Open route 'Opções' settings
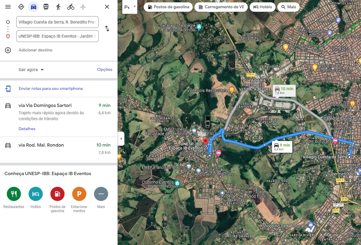 pos(105,69)
